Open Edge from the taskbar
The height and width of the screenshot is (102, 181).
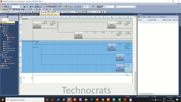64,100
